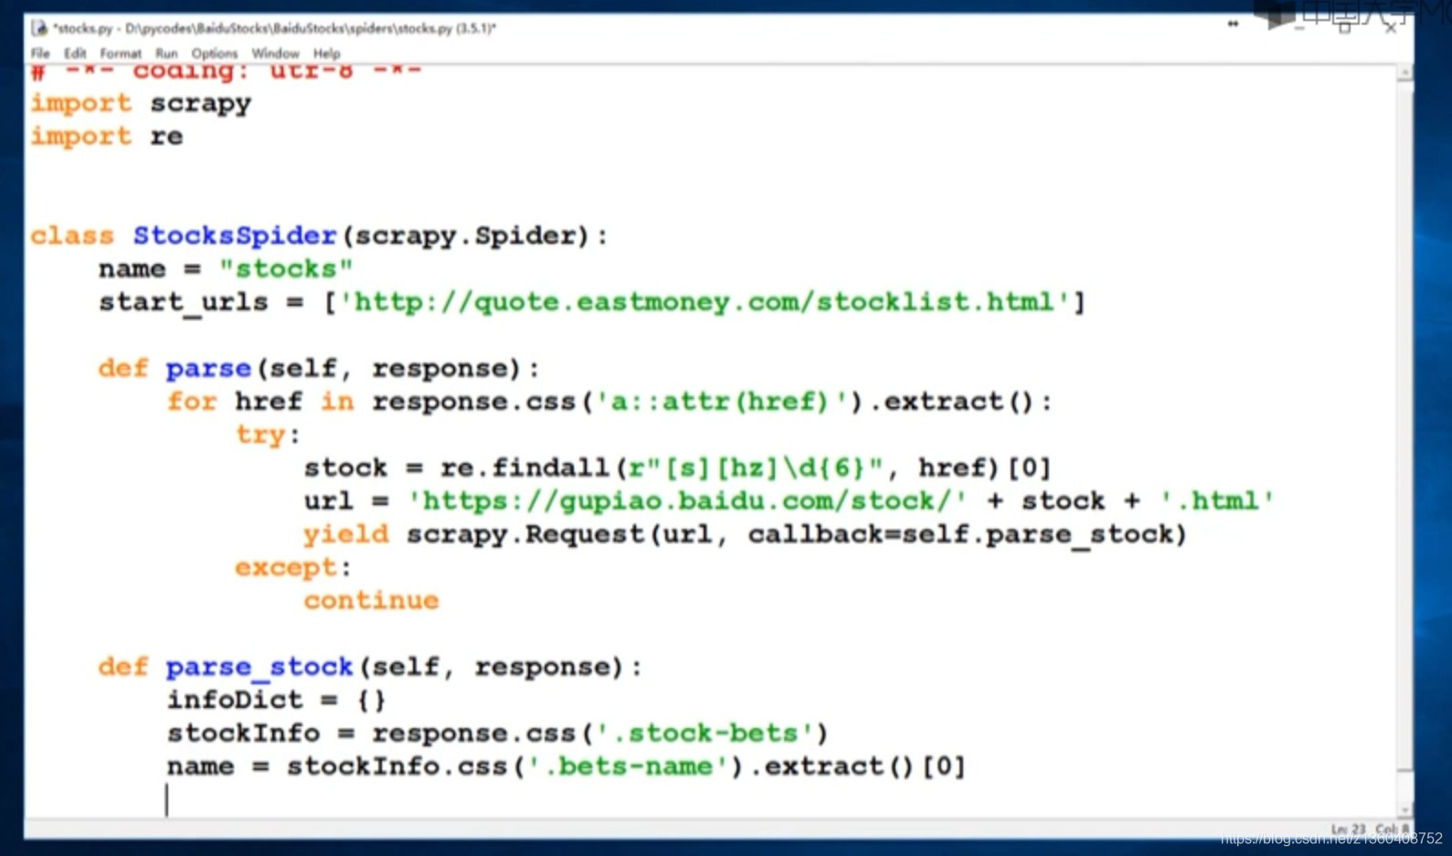Click 'stockInfo' variable on the response.css line
Screen dimensions: 1452x856
point(243,733)
